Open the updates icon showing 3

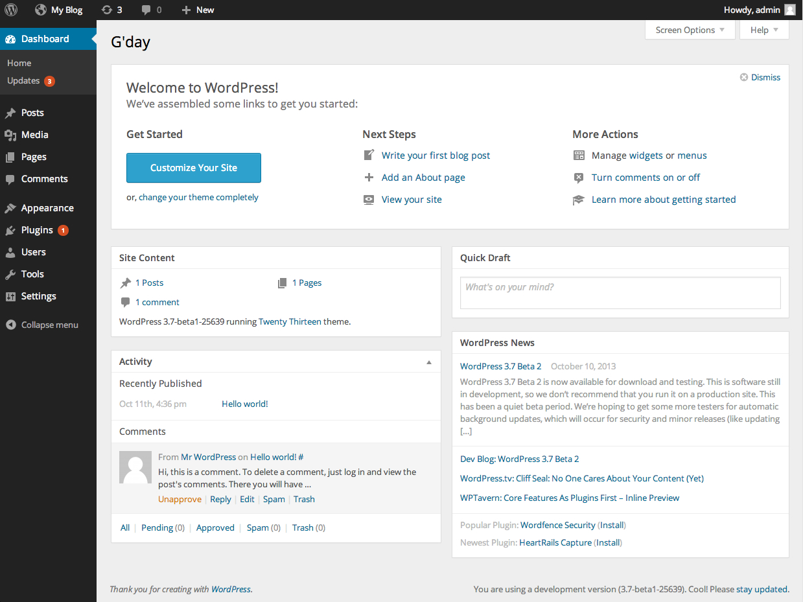[107, 10]
